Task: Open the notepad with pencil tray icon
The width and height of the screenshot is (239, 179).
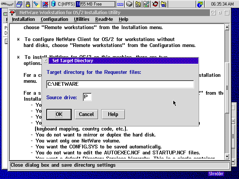Action: point(146,4)
